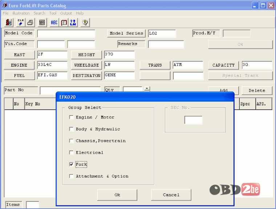Viewport: 276px width, 209px height.
Task: Click the HEIGHT button
Action: click(86, 55)
